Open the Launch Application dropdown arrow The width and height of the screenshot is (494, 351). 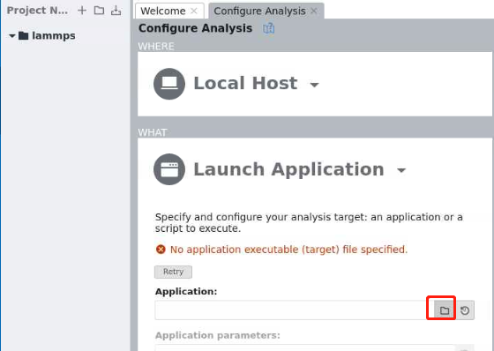tap(401, 170)
